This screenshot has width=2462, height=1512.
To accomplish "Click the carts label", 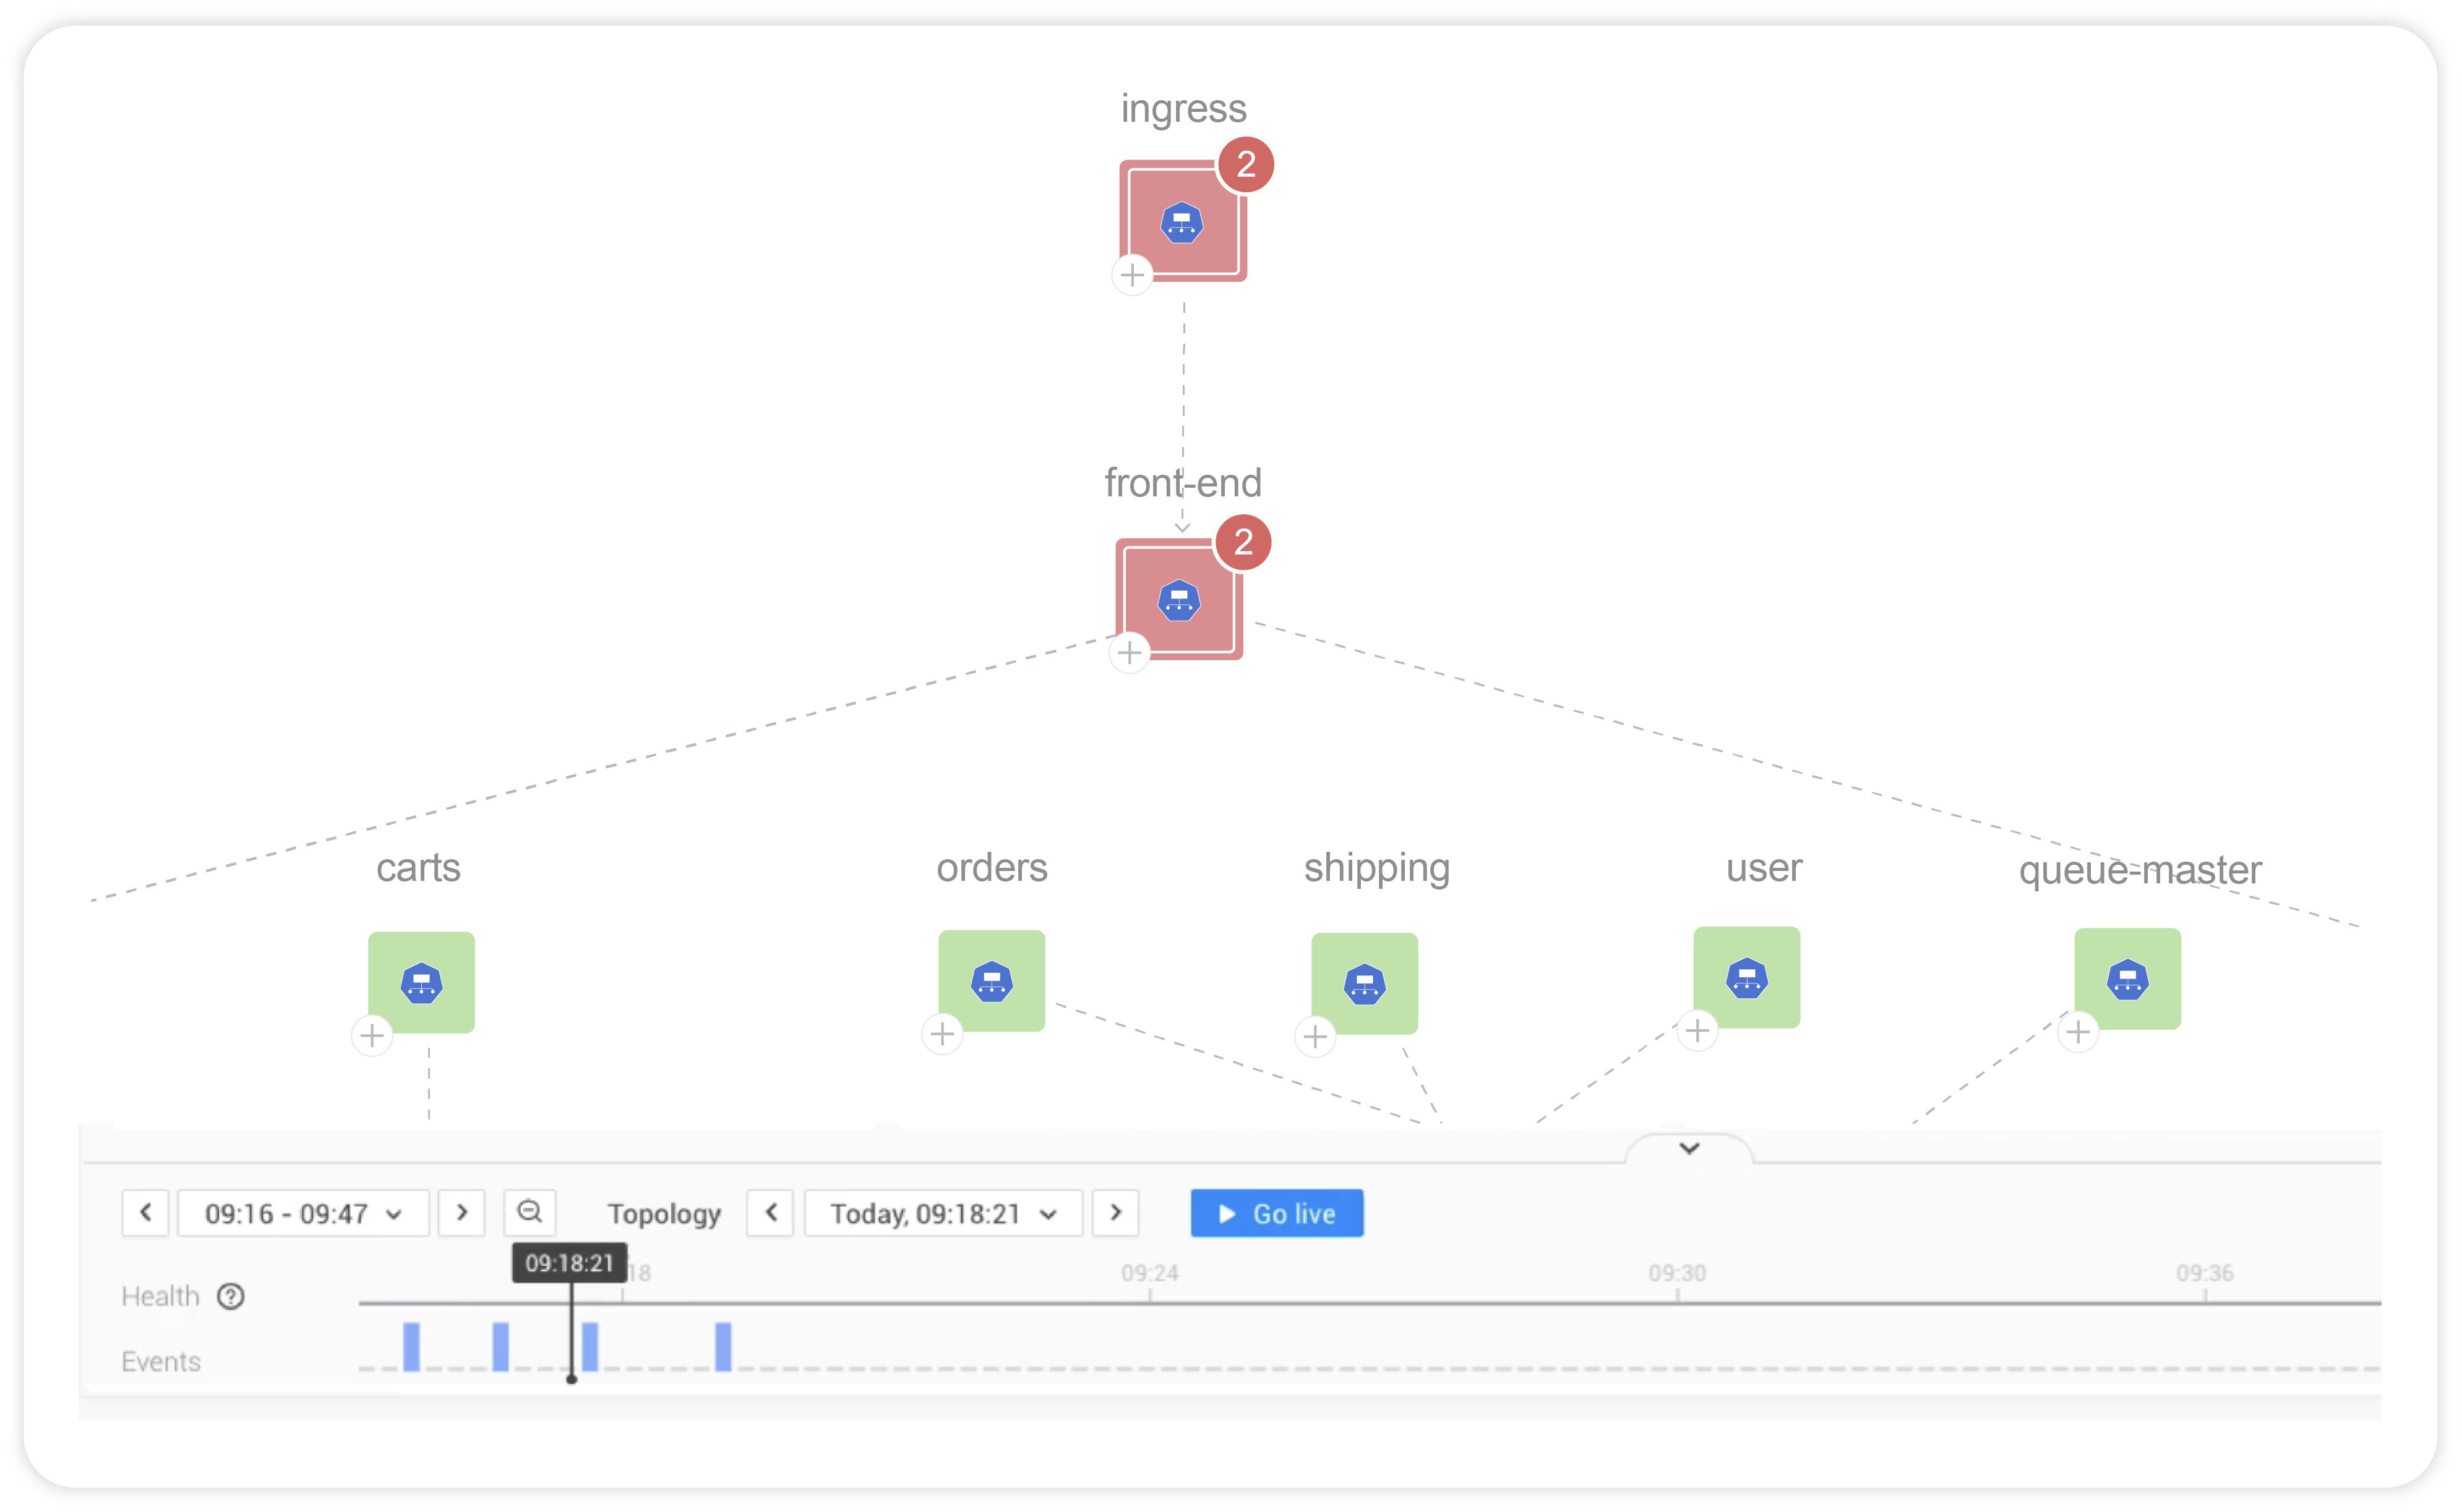I will point(418,868).
